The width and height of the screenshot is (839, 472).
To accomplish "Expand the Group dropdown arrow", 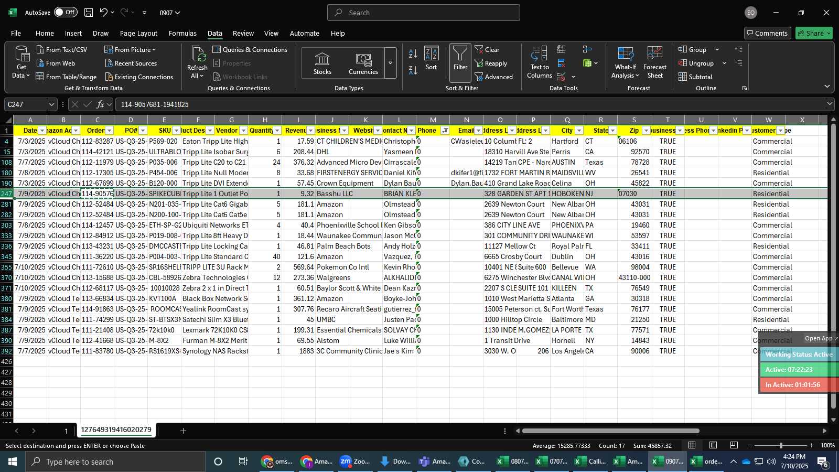I will [x=717, y=49].
